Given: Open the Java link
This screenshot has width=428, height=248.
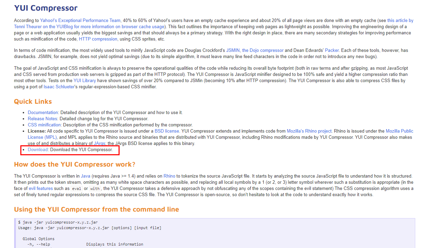Looking at the screenshot, I should pos(85,176).
